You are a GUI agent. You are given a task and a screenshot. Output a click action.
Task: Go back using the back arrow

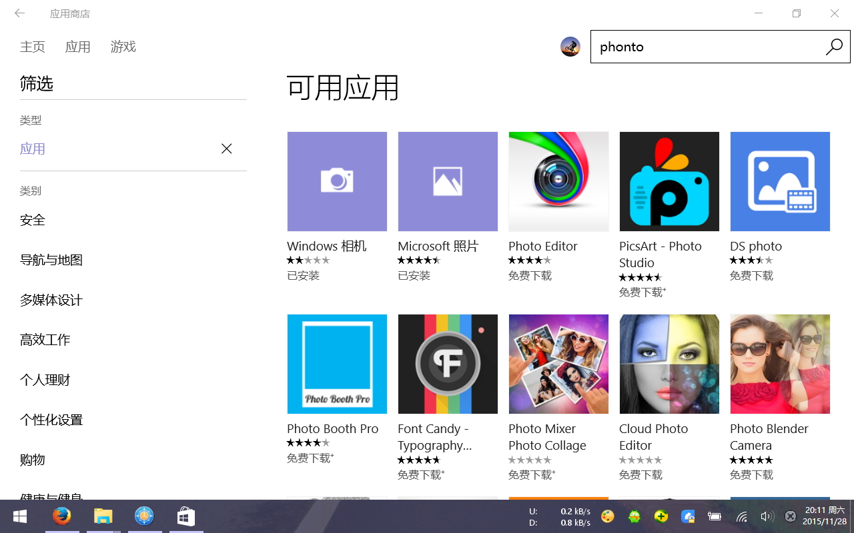pos(19,13)
